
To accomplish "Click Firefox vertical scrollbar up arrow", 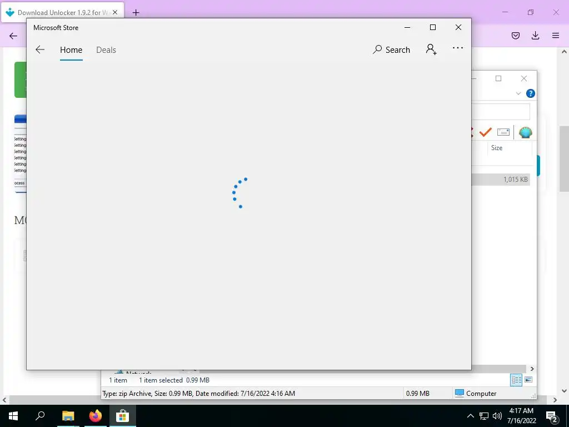I will [x=564, y=52].
